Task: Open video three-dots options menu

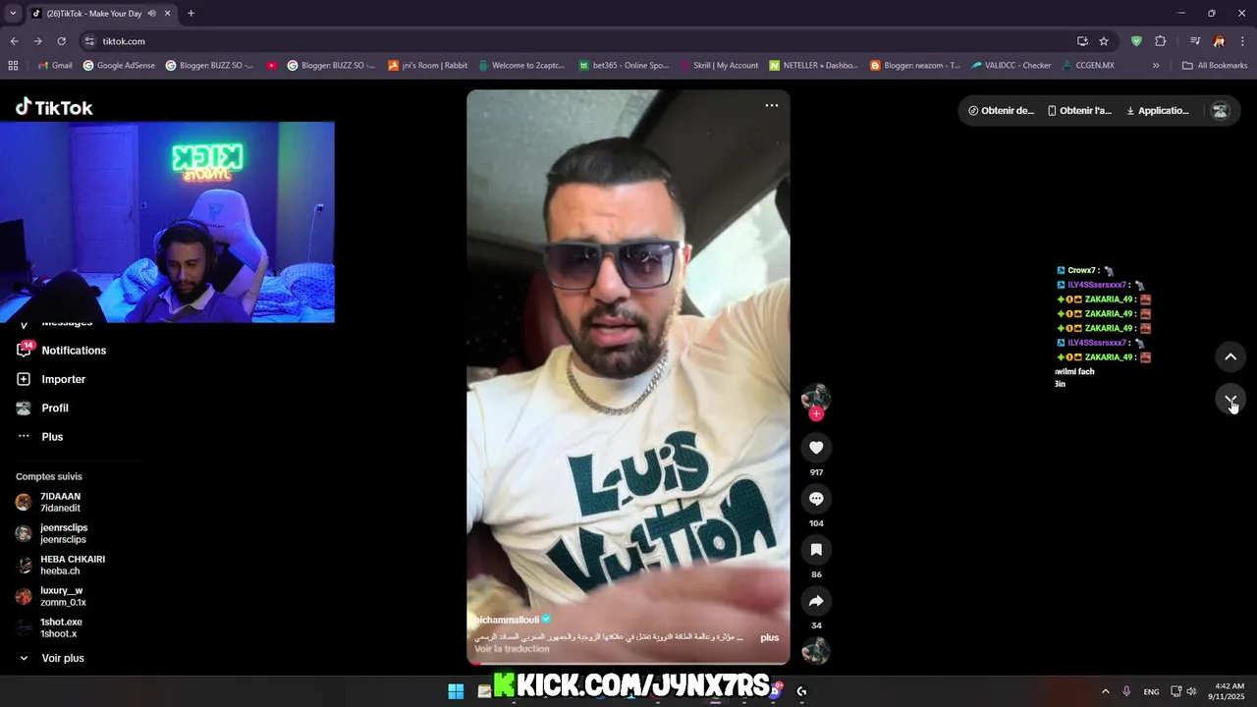Action: 772,106
